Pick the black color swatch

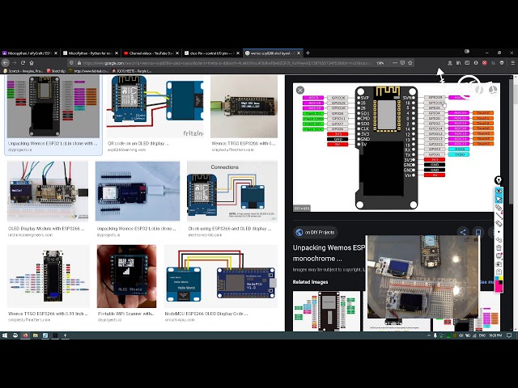(501, 283)
